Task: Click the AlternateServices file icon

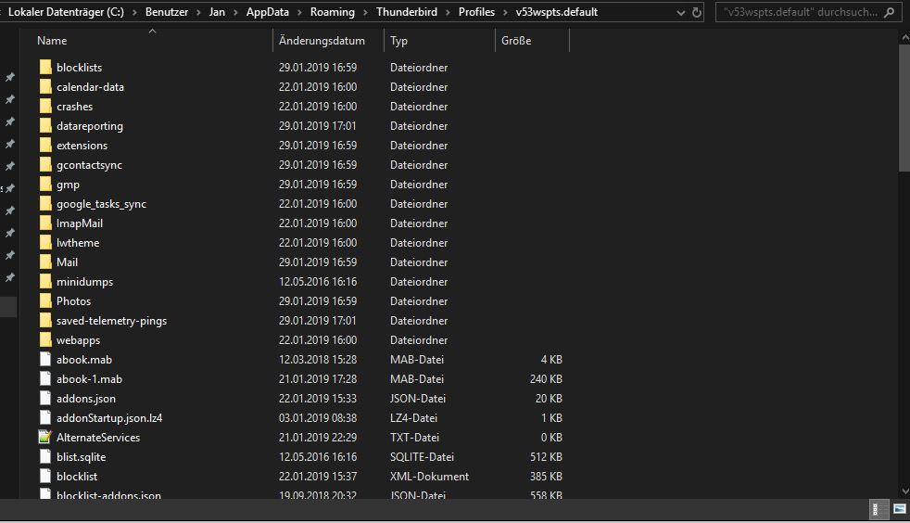Action: coord(45,438)
